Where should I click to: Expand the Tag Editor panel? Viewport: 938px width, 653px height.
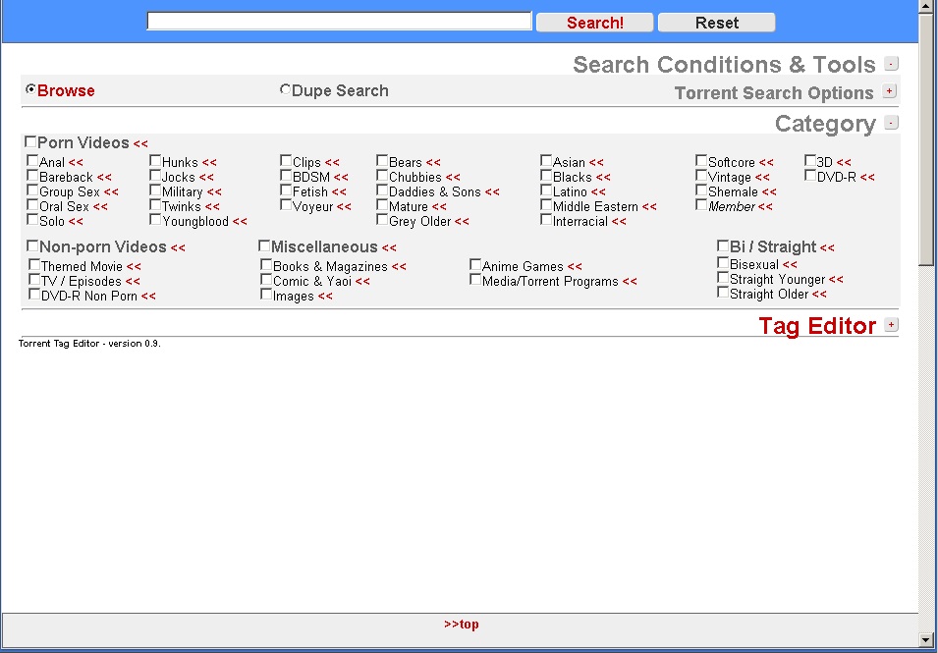point(891,325)
